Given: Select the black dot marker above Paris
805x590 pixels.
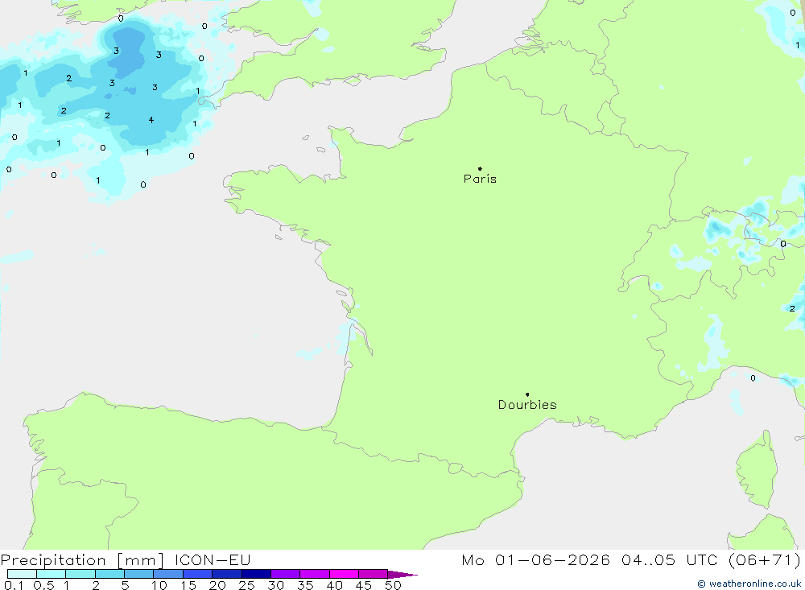Looking at the screenshot, I should click(480, 168).
